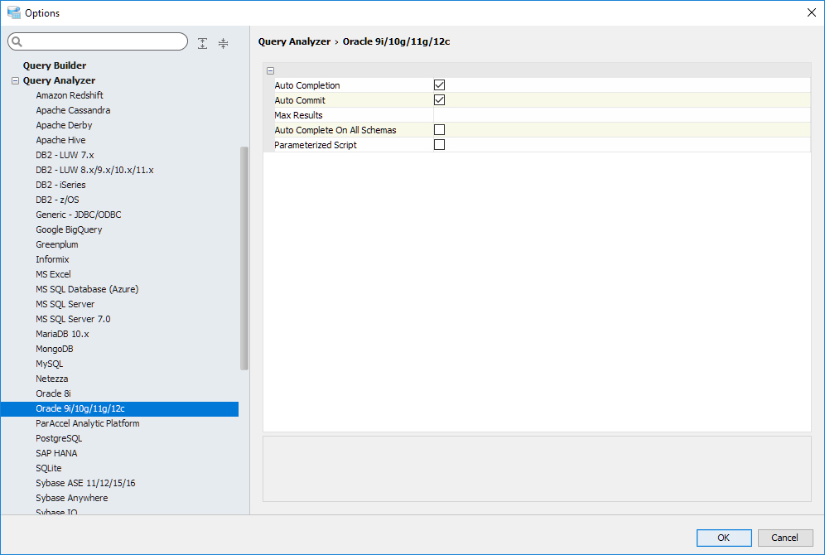Click the Parameterized Script property label
825x555 pixels.
pyautogui.click(x=316, y=145)
